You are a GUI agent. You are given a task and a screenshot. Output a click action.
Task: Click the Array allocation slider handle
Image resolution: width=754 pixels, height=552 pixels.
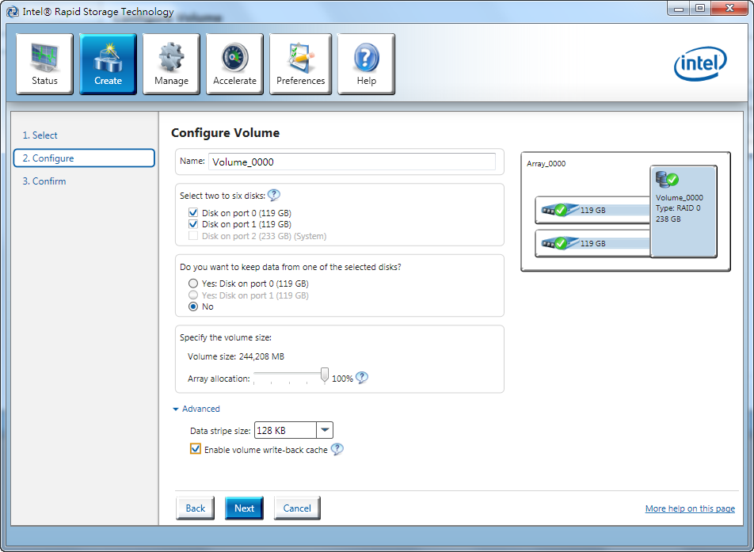pos(324,375)
